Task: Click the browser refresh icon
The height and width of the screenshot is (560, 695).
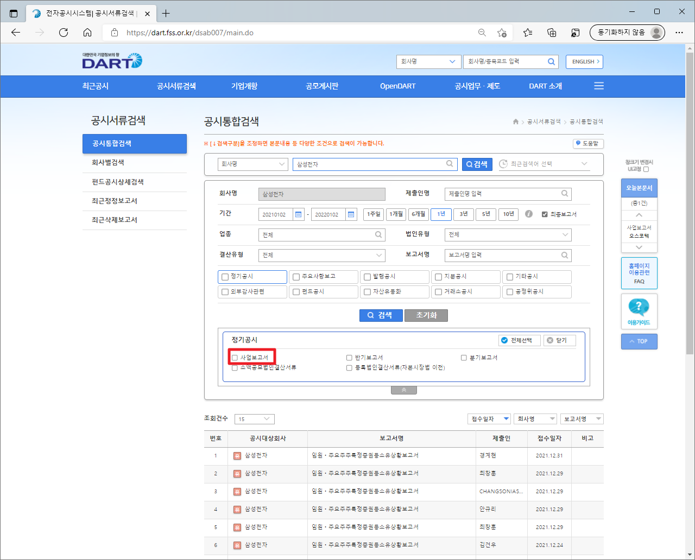Action: [64, 33]
